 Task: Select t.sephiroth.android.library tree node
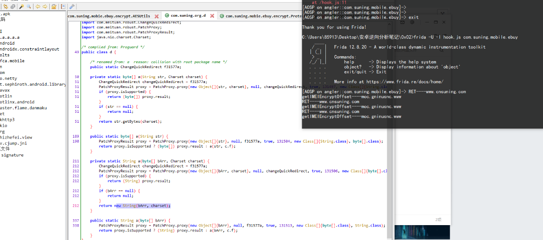point(33,84)
